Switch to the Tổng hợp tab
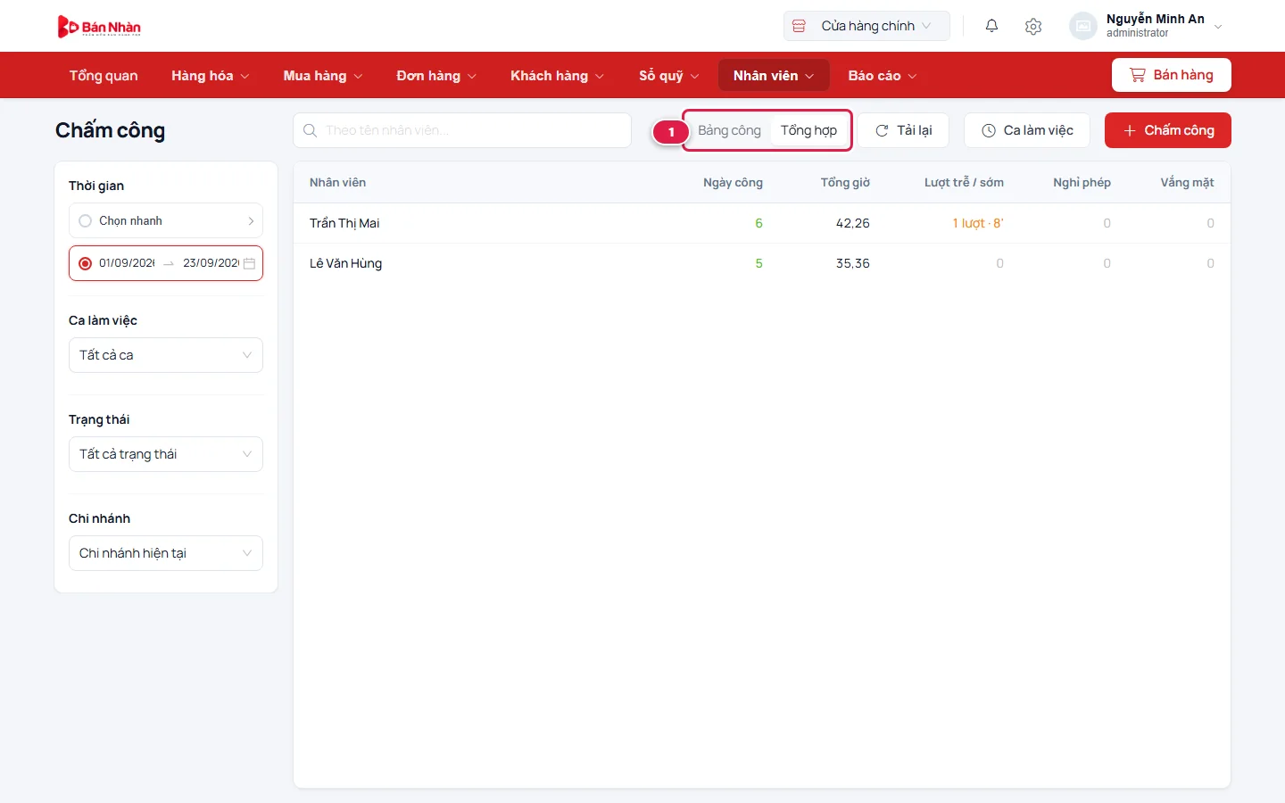1285x803 pixels. pyautogui.click(x=808, y=130)
